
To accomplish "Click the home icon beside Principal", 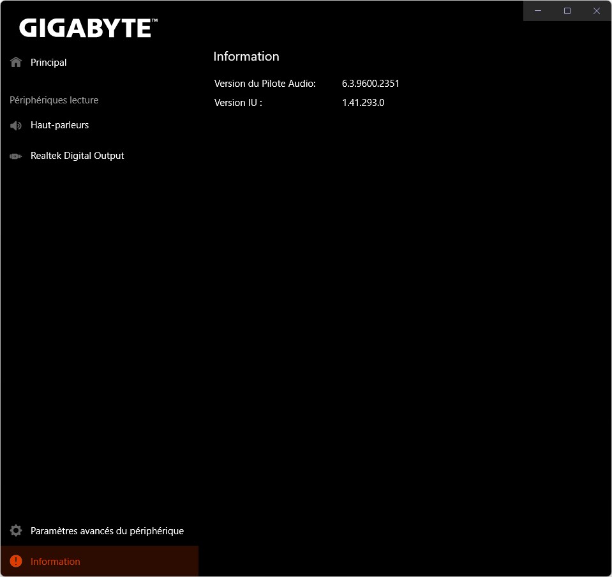I will pyautogui.click(x=16, y=63).
